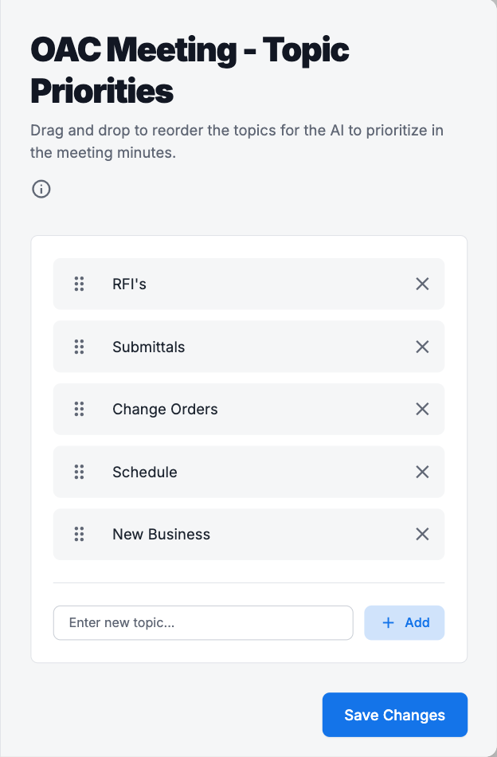Focus the Enter new topic field

click(x=203, y=623)
